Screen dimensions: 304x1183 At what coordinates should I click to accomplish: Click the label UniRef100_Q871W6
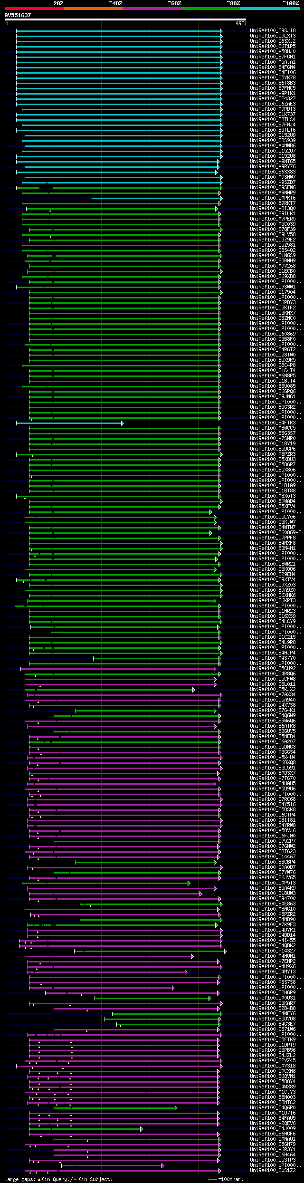point(273,1029)
